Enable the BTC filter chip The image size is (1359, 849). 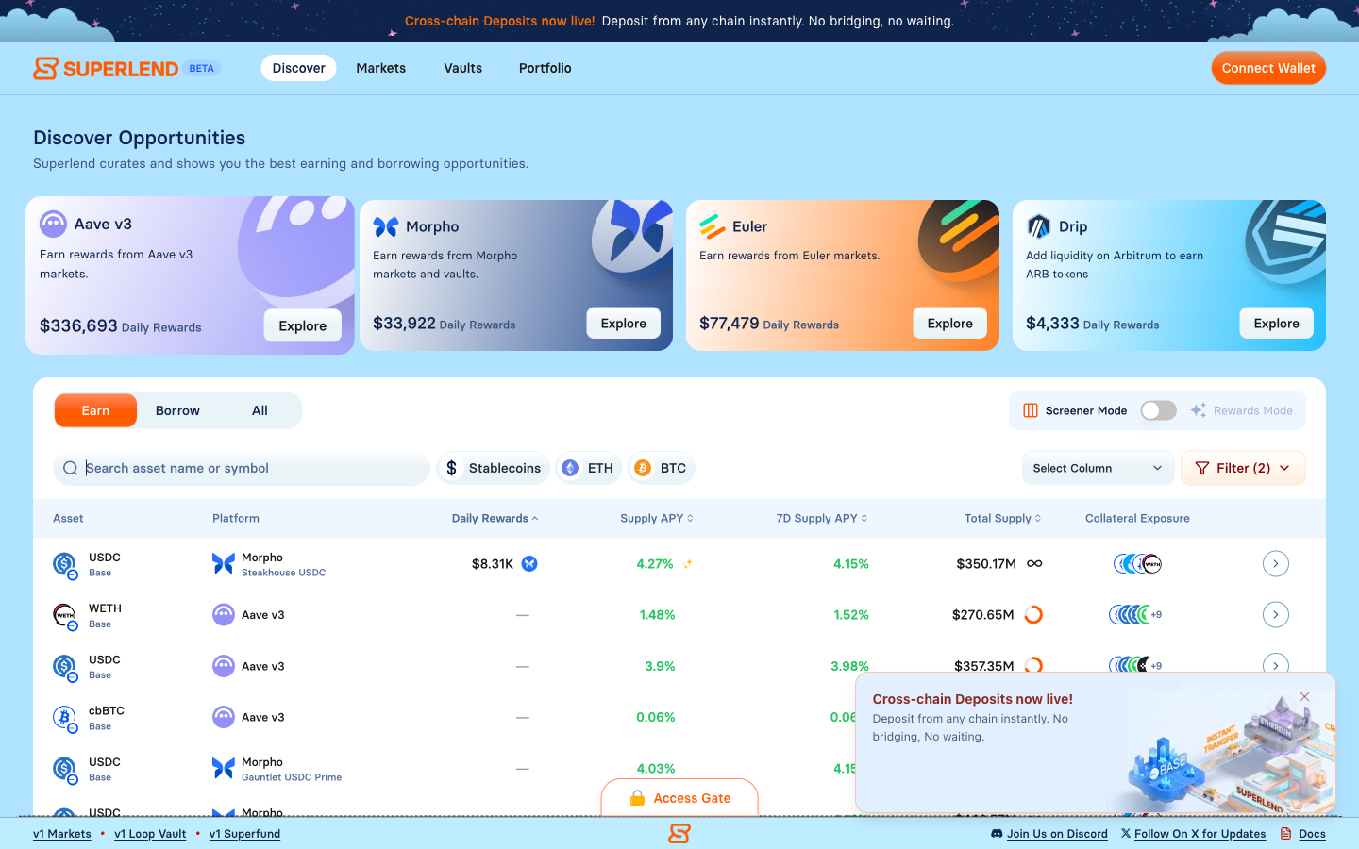pos(661,468)
